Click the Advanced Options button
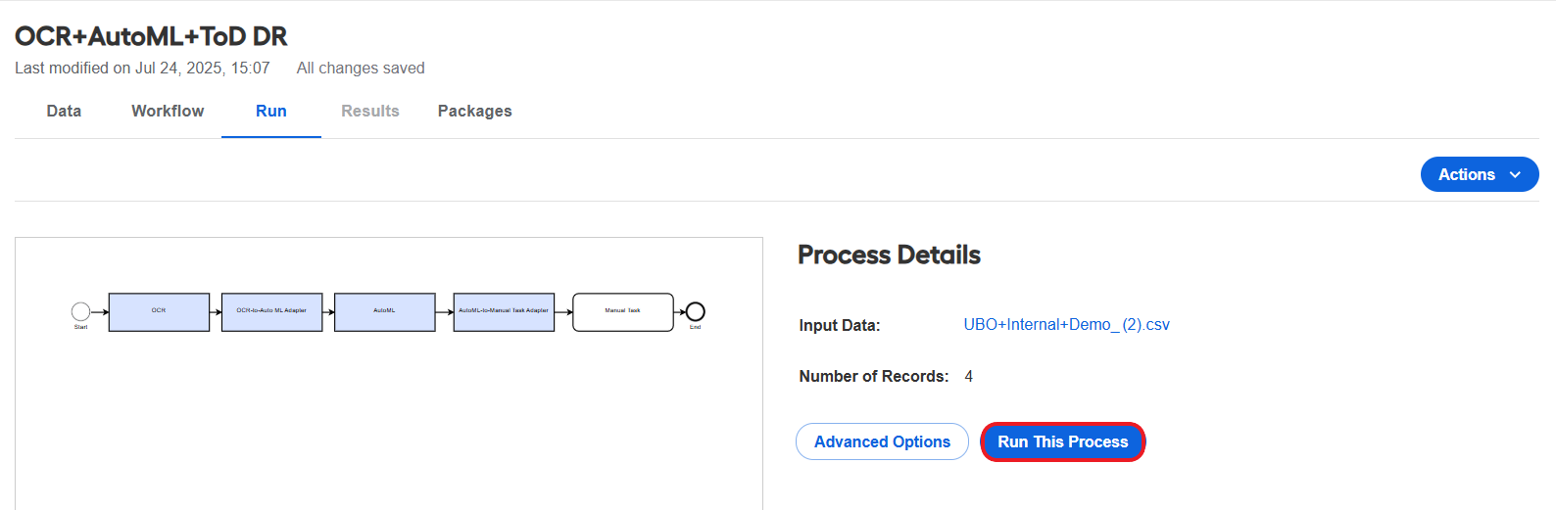1556x510 pixels. tap(882, 441)
